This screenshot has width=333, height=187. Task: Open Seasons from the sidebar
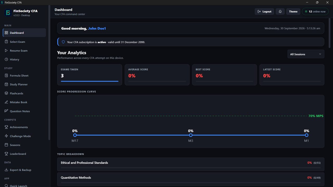pos(24,145)
